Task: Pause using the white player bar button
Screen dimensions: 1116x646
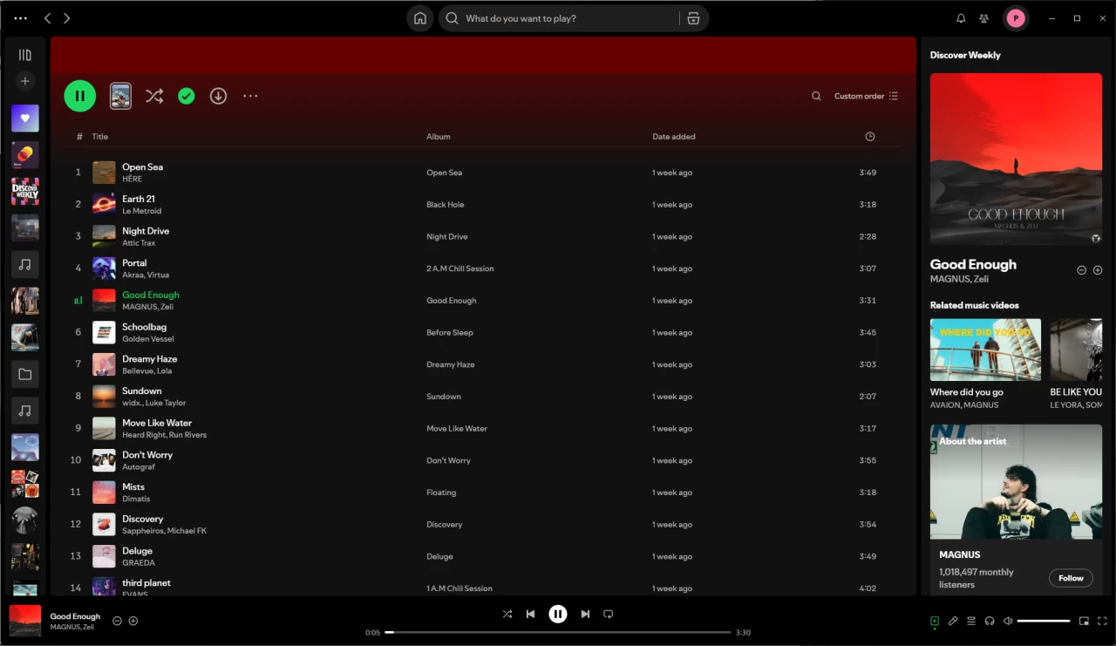Action: pyautogui.click(x=558, y=614)
